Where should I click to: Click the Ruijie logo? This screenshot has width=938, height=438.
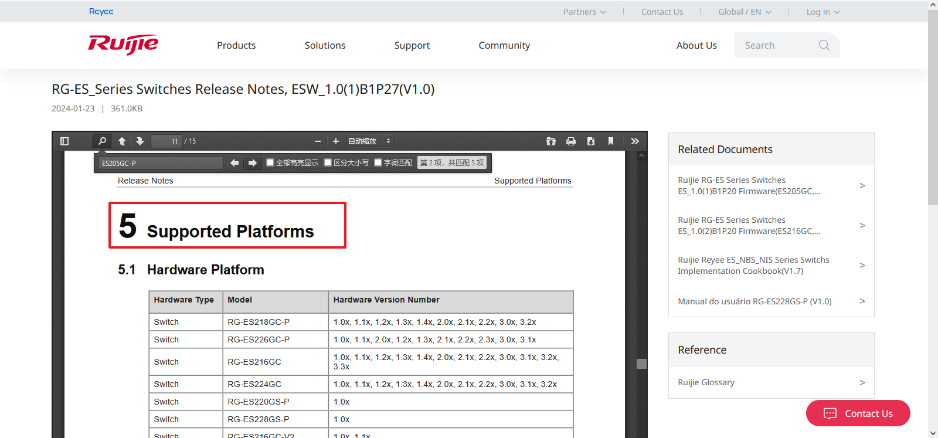click(123, 45)
